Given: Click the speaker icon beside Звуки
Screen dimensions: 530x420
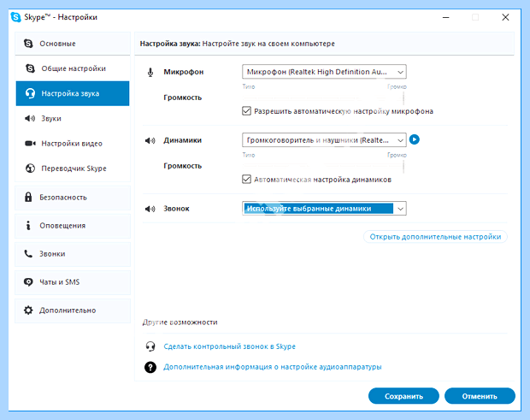Looking at the screenshot, I should click(x=30, y=118).
